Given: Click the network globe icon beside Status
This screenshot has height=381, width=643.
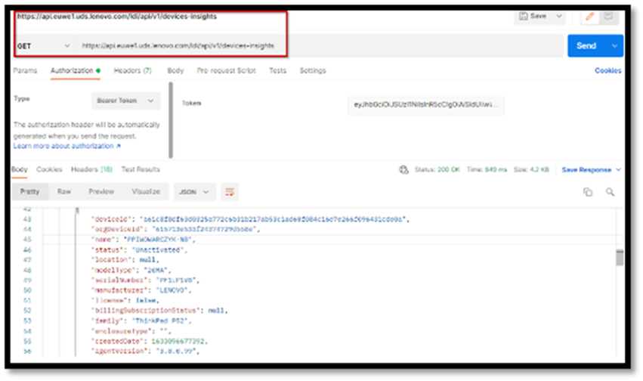Looking at the screenshot, I should coord(404,170).
